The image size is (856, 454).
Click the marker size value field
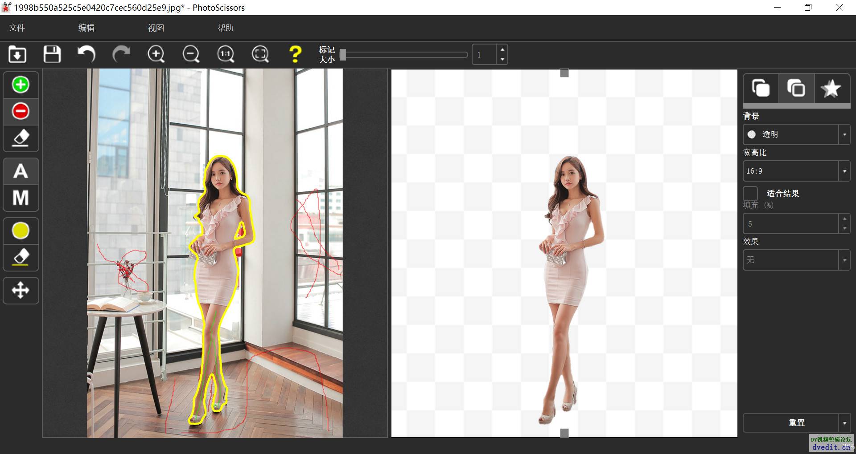pyautogui.click(x=484, y=55)
